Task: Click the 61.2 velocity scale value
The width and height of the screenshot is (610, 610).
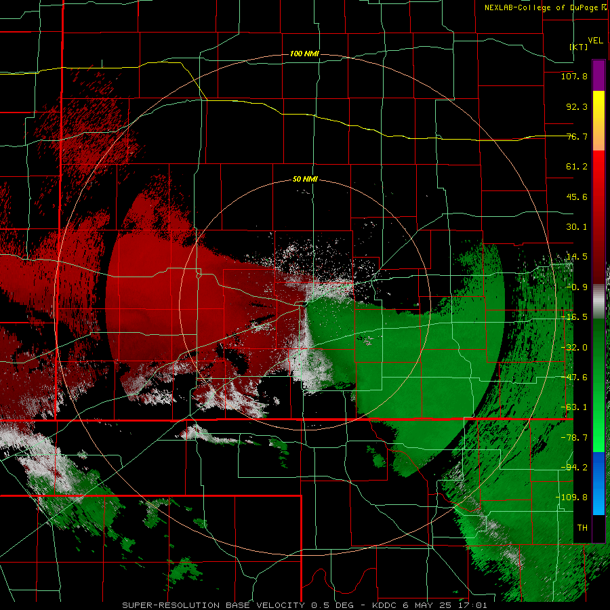Action: [x=577, y=167]
